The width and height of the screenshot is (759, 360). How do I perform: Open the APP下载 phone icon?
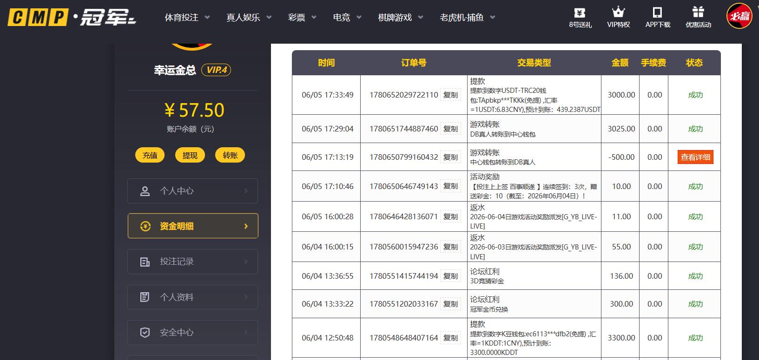657,12
